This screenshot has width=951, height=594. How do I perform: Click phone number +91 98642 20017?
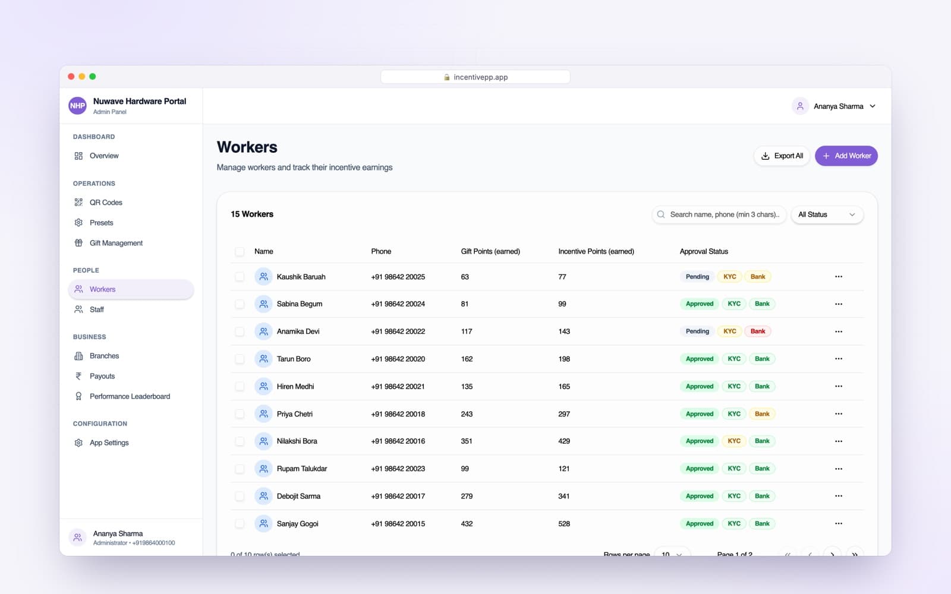pyautogui.click(x=398, y=496)
